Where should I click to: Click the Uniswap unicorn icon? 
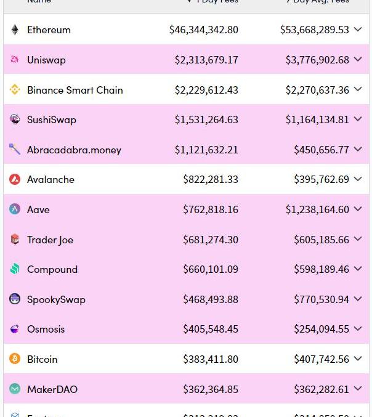click(15, 59)
